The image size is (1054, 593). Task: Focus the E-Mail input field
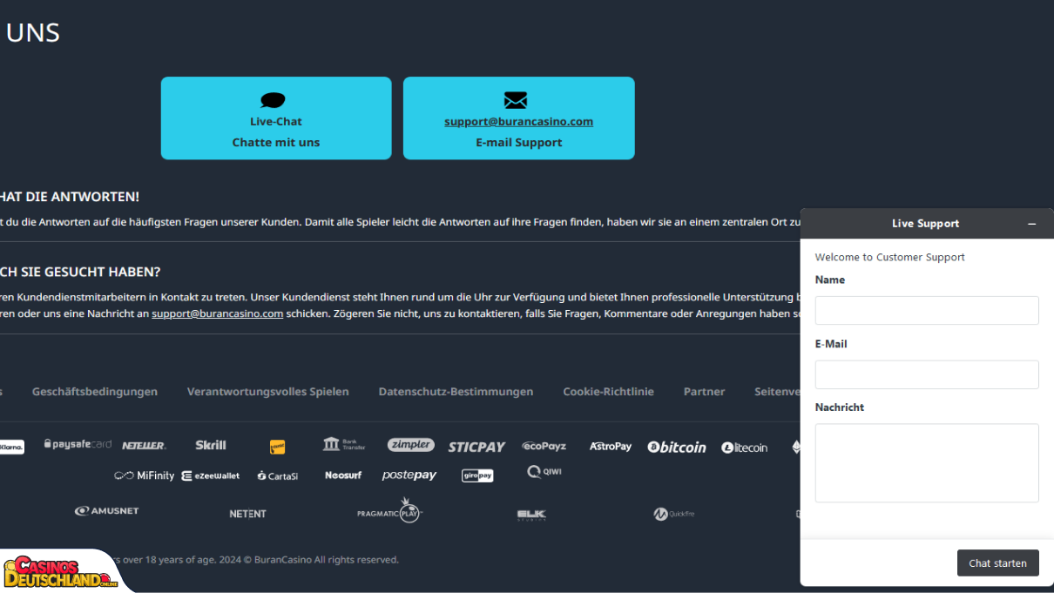pos(927,374)
